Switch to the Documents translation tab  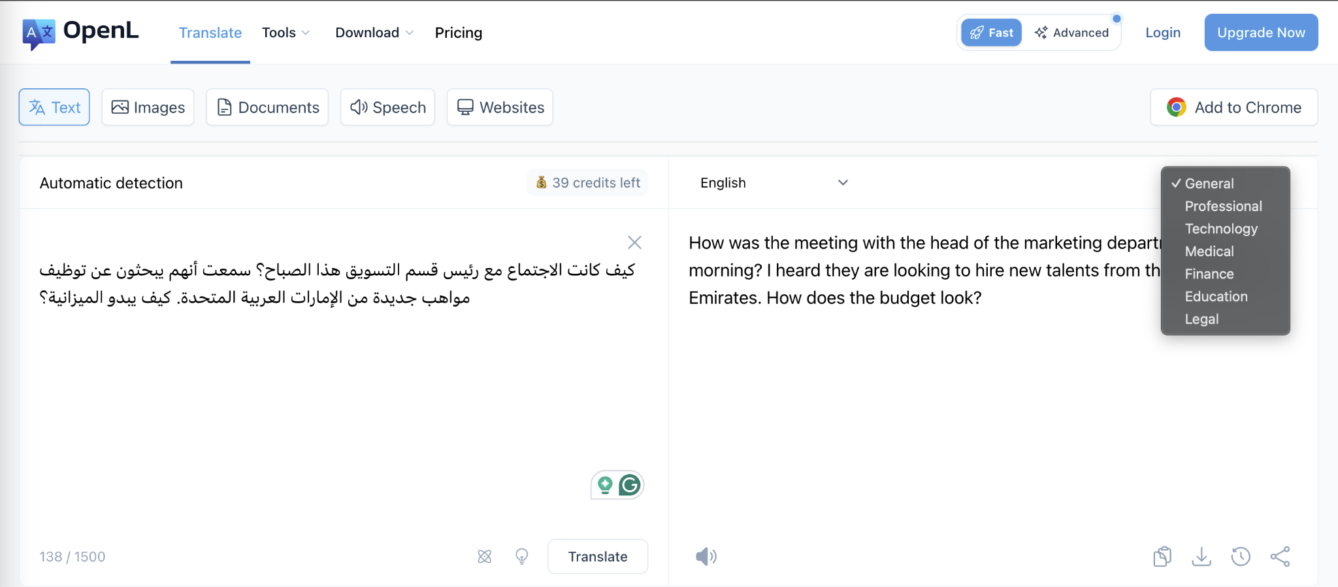(x=267, y=107)
